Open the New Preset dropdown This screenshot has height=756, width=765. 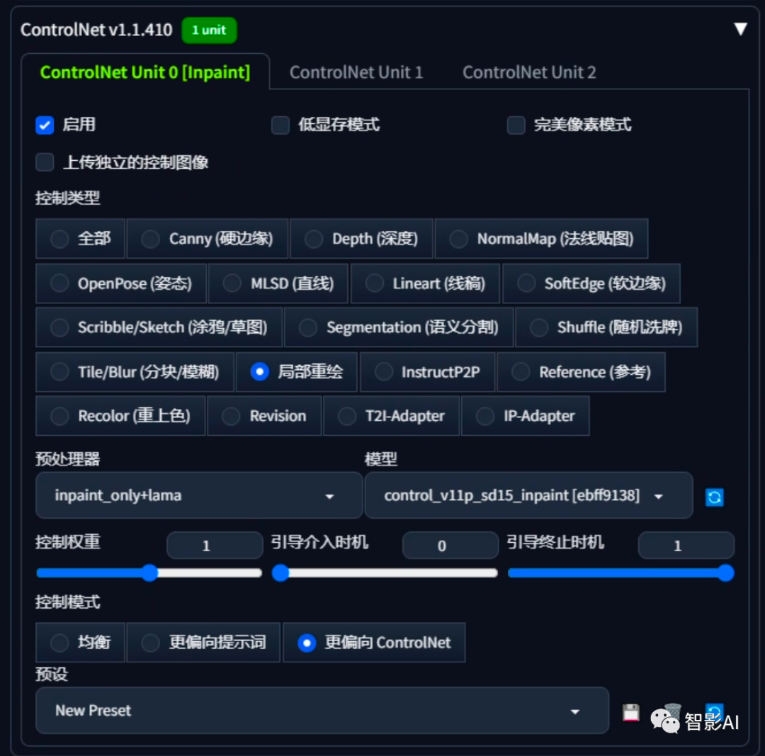[x=322, y=711]
